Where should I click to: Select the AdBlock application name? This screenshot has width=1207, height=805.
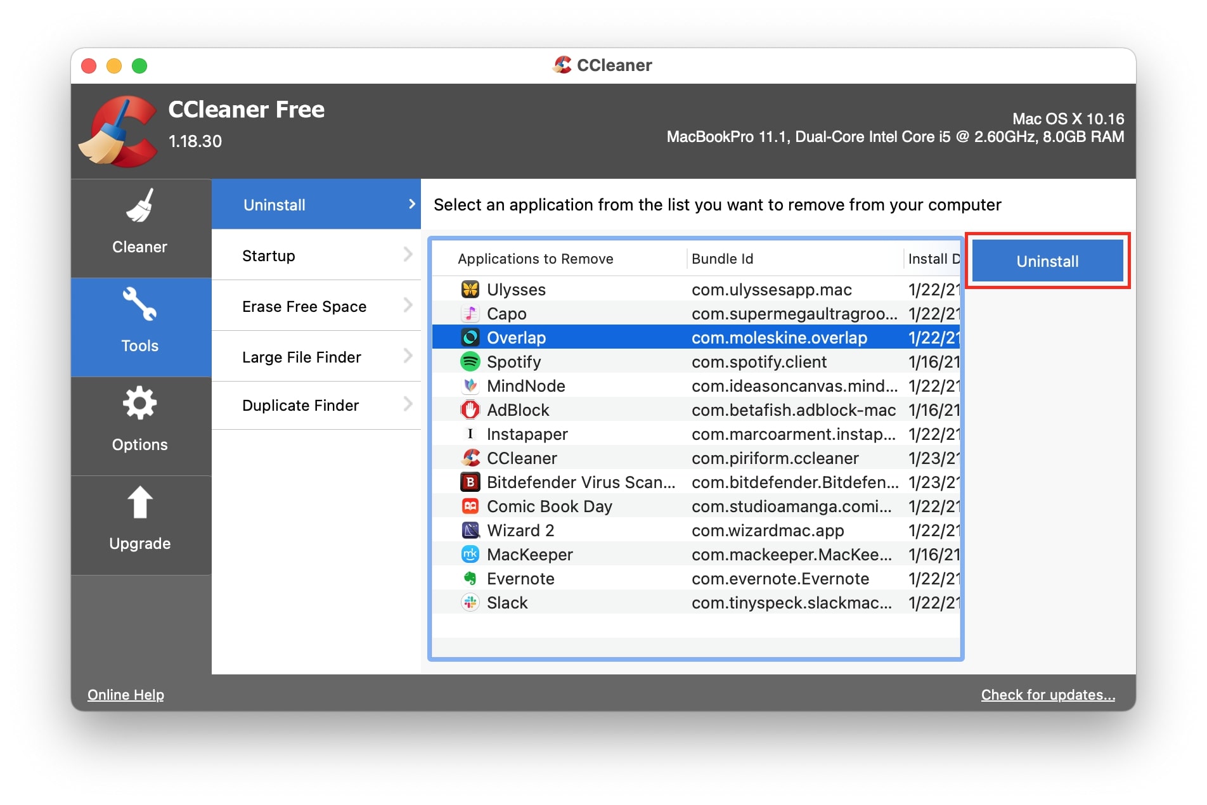(518, 410)
